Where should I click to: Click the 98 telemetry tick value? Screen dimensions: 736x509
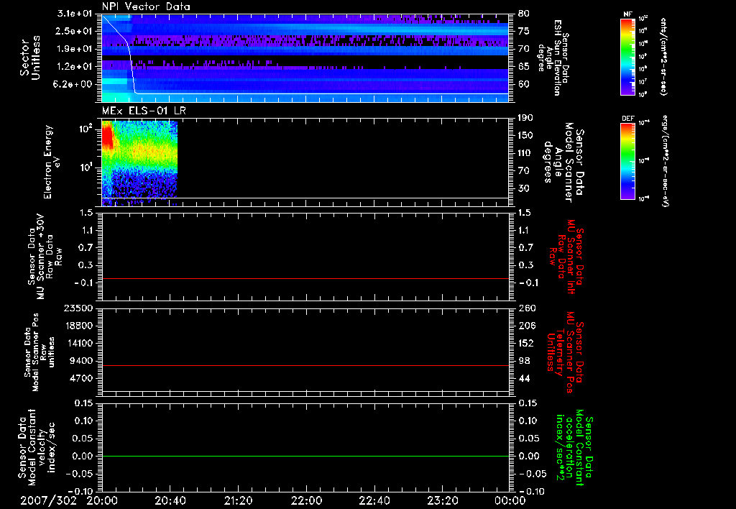tap(524, 361)
